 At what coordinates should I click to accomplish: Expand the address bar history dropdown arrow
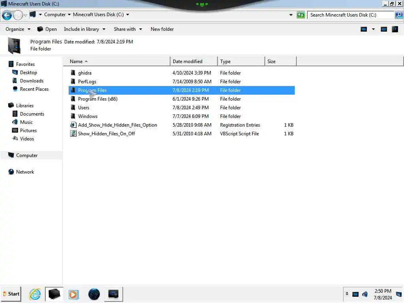pos(291,15)
